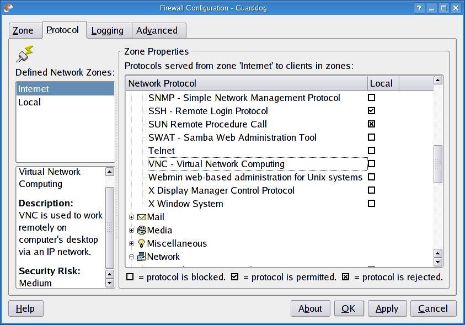
Task: Click the Cancel button
Action: [x=433, y=308]
